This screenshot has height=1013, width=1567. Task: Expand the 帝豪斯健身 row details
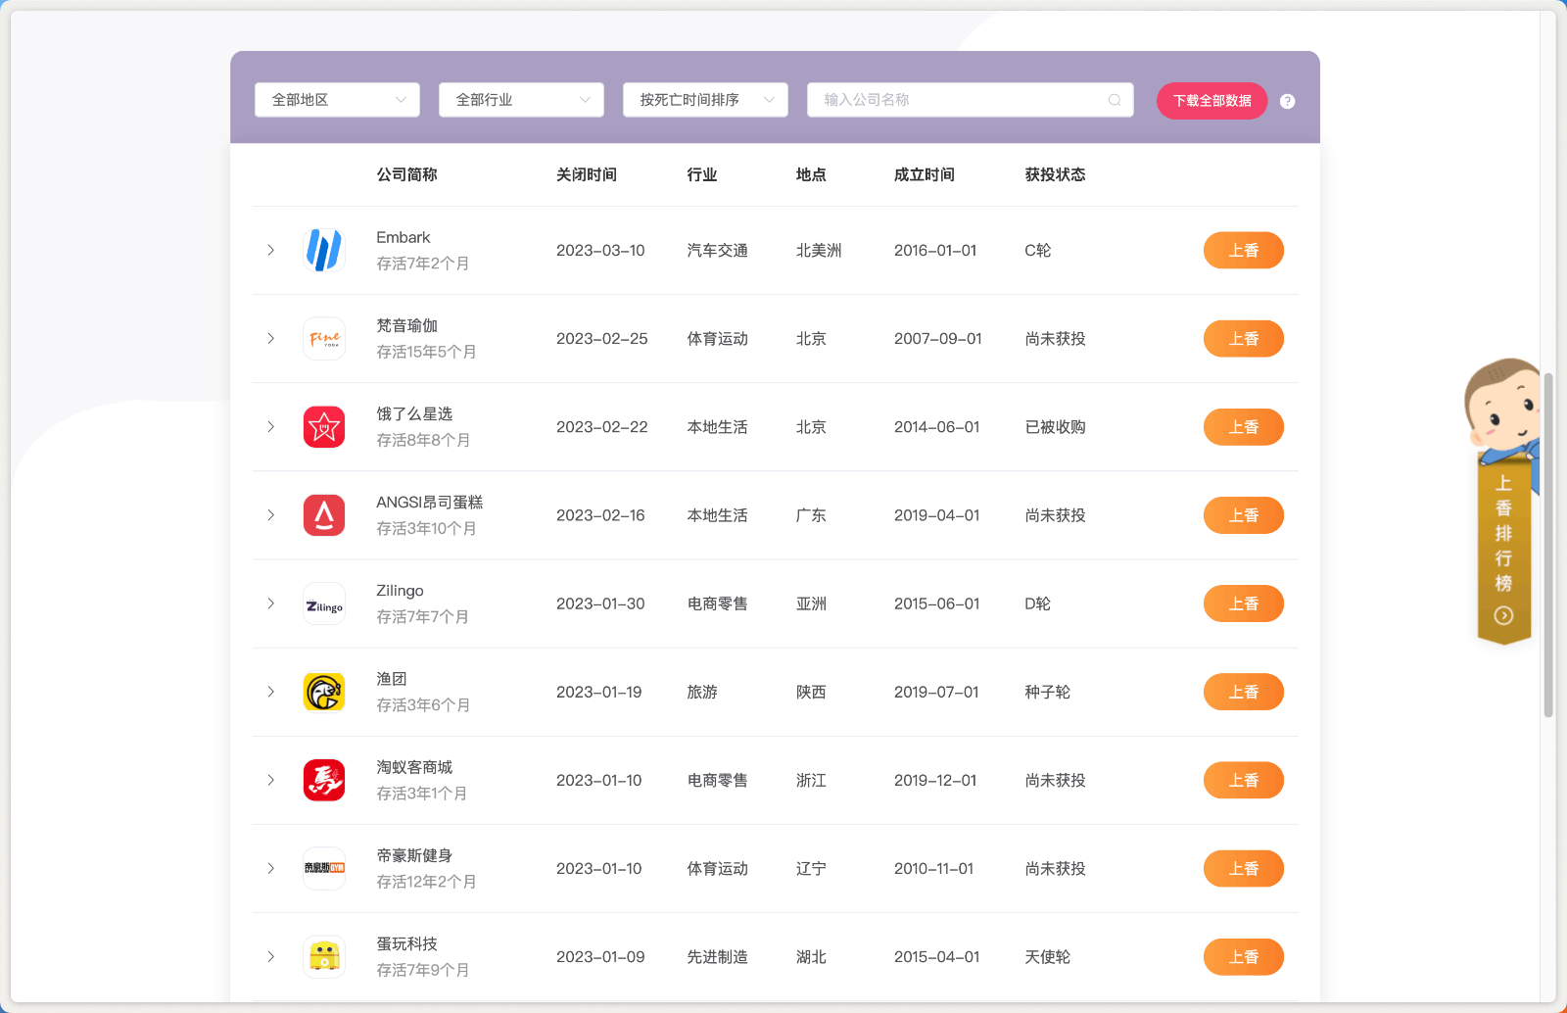pos(271,868)
